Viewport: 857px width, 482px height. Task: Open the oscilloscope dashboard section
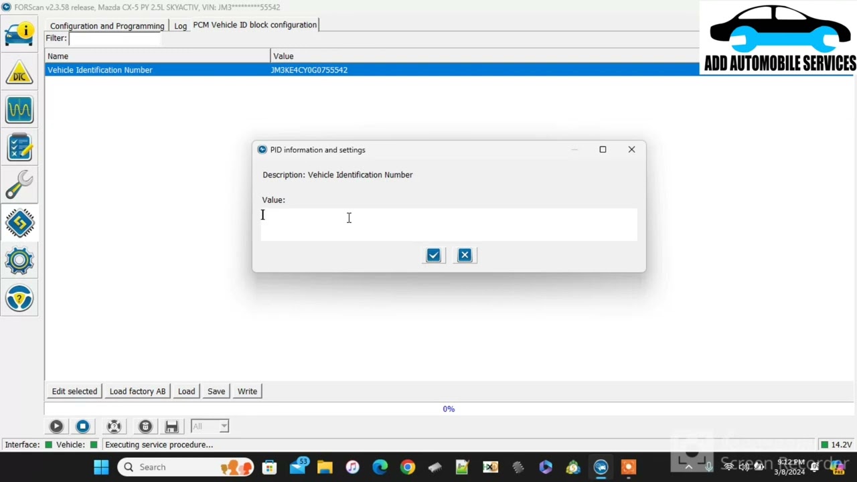19,110
